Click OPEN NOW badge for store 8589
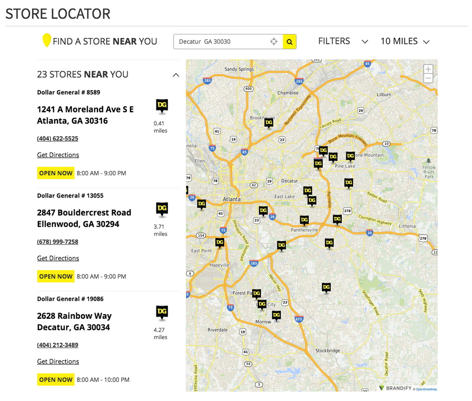This screenshot has height=401, width=472. 56,173
